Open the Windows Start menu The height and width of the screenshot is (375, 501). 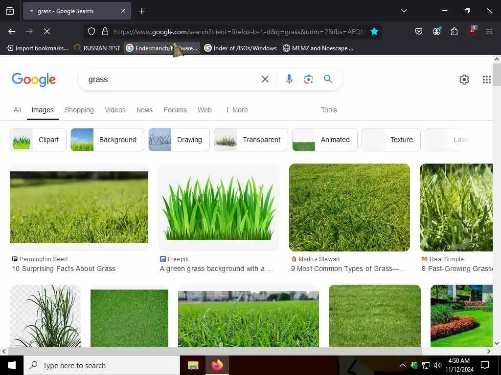12,365
